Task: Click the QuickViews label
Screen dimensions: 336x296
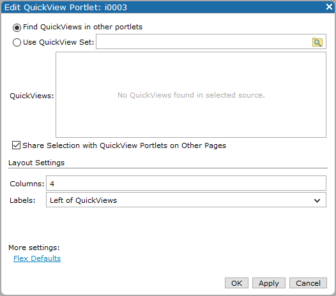Action: coord(32,96)
